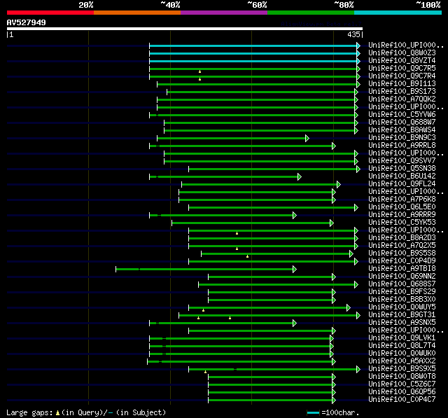This screenshot has height=418, width=448.
Task: Click the UniRef100_Q9FL24 label
Action: 402,184
